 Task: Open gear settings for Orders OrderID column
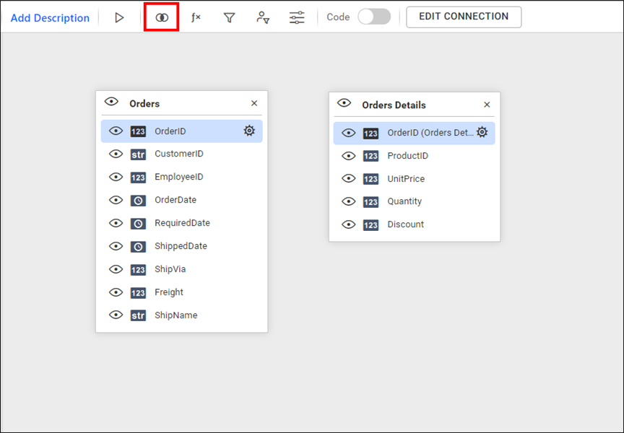(249, 131)
